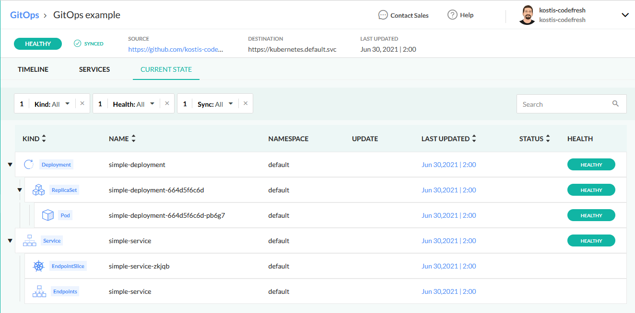Clear the Sync filter with its X

[x=246, y=103]
